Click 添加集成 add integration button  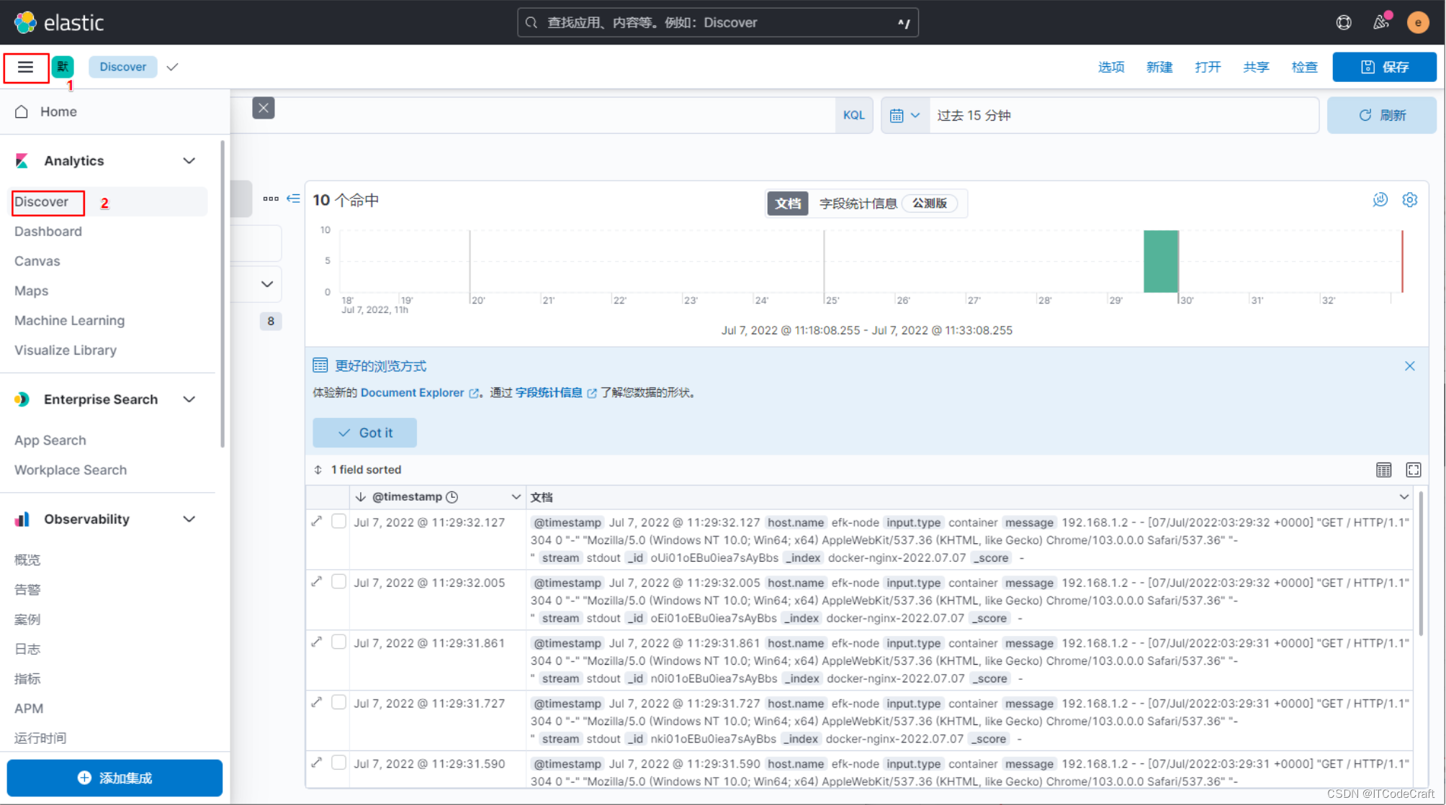point(112,777)
